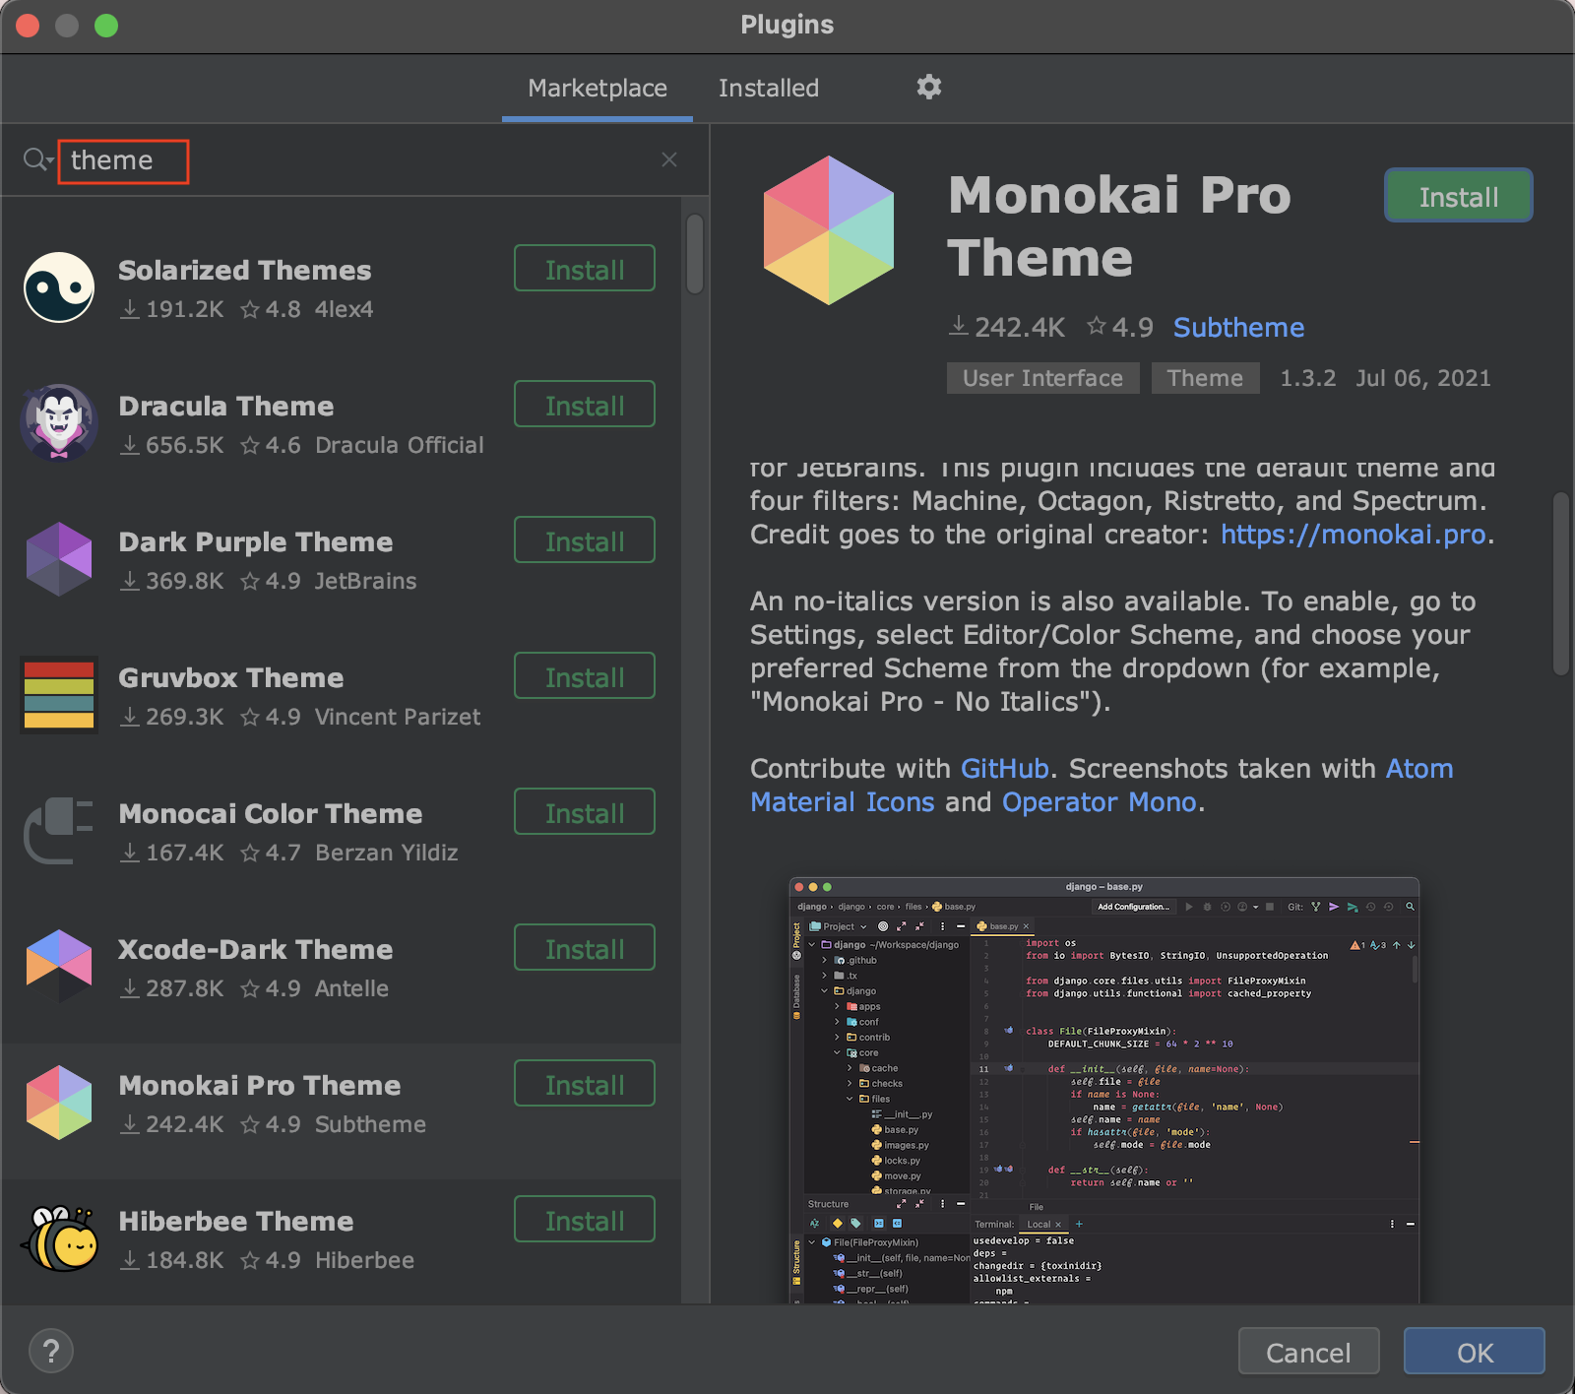Click the 'Jul 06, 2021' release date

click(x=1423, y=378)
